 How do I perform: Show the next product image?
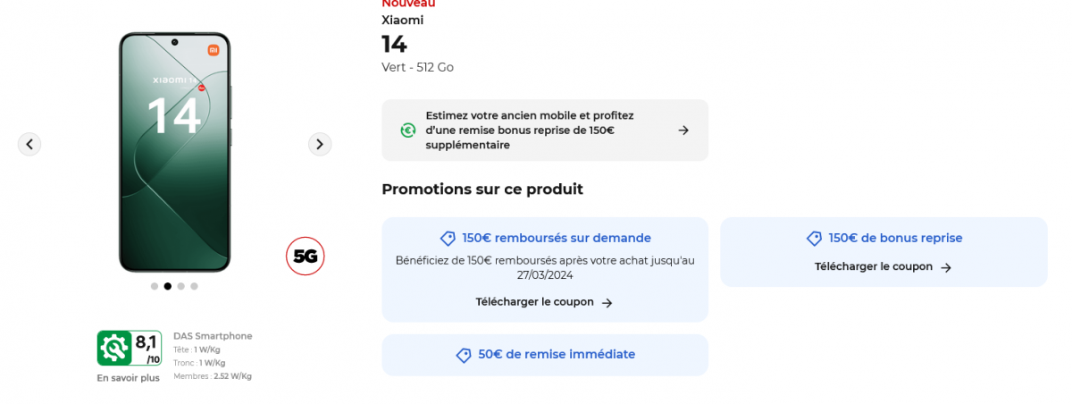[320, 144]
